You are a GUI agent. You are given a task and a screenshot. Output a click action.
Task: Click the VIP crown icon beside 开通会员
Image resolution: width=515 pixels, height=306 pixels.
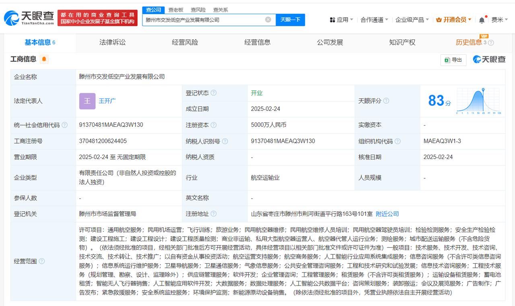click(439, 20)
